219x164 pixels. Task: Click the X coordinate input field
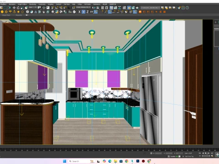point(158,154)
